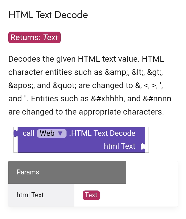The height and width of the screenshot is (219, 186).
Task: Click the &quot; entity text in description
Action: pyautogui.click(x=65, y=86)
